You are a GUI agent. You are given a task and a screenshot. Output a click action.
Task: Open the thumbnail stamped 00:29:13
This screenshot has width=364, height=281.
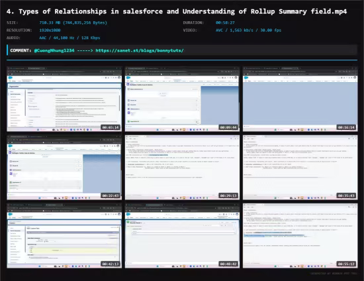[x=182, y=168]
